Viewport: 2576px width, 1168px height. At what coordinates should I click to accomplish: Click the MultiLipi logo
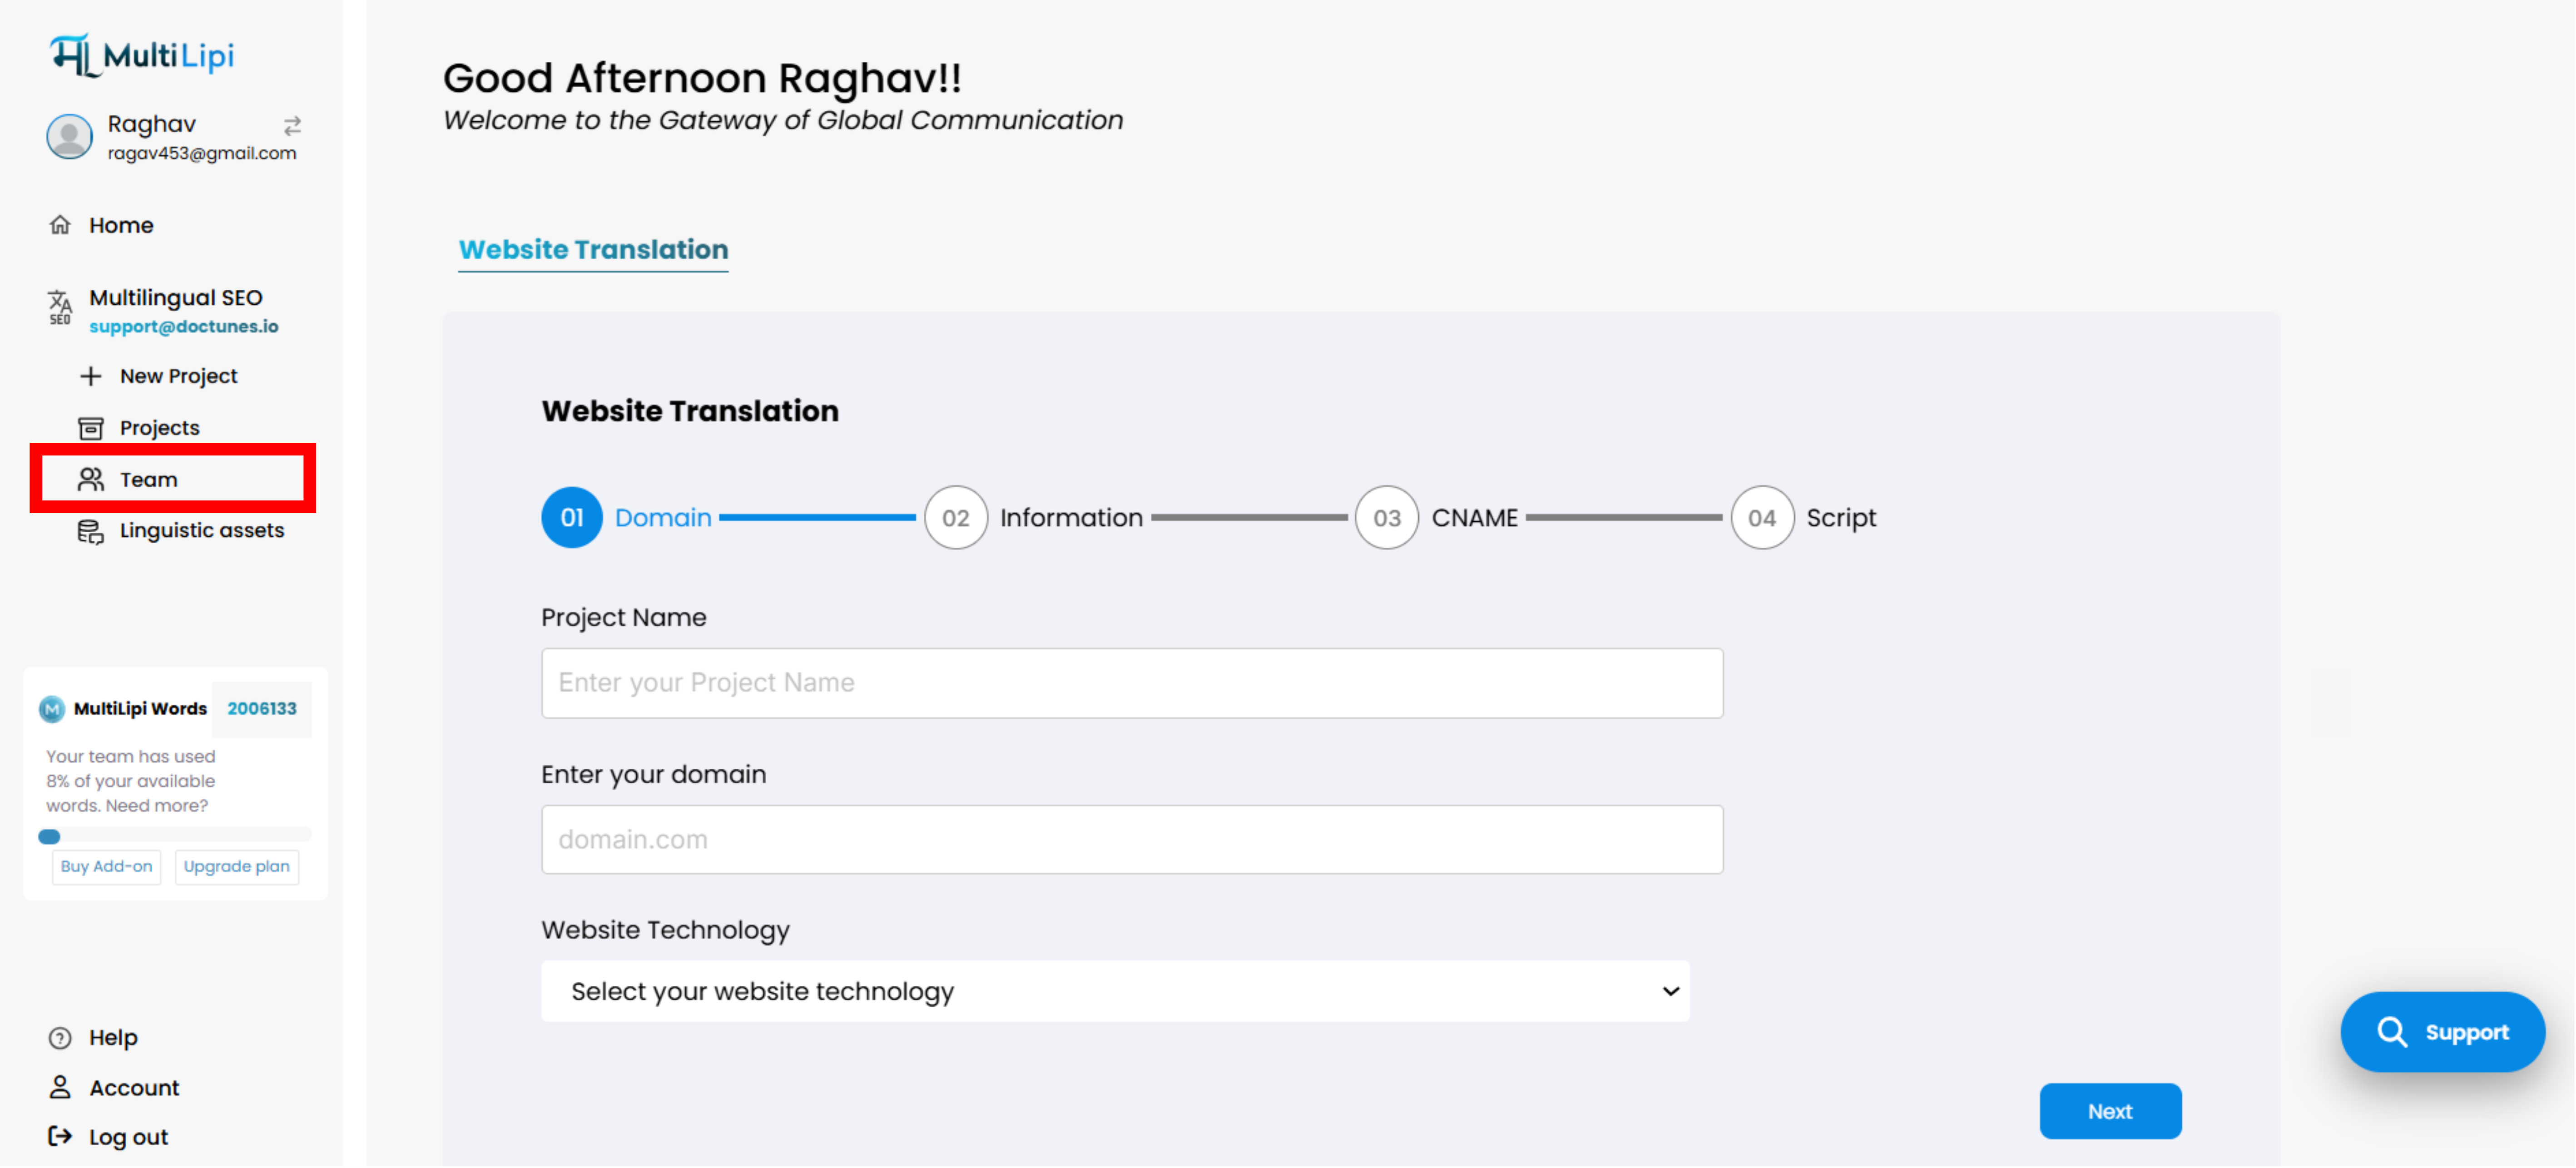pyautogui.click(x=142, y=55)
